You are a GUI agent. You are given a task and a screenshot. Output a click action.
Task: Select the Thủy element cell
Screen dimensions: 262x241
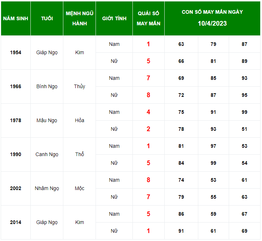click(x=80, y=86)
